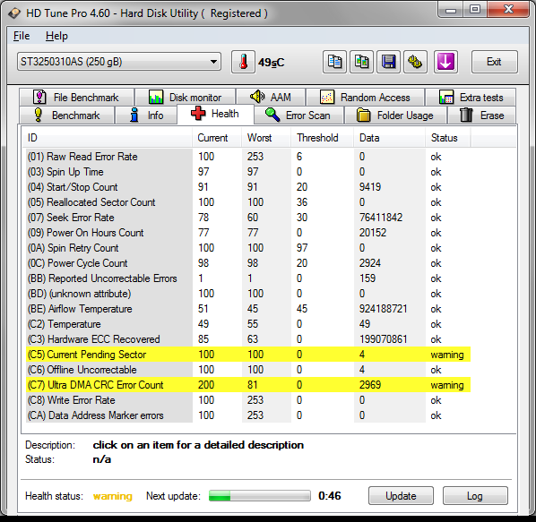Viewport: 536px width, 522px height.
Task: Select (CA) Data Address Marker errors row
Action: point(247,415)
